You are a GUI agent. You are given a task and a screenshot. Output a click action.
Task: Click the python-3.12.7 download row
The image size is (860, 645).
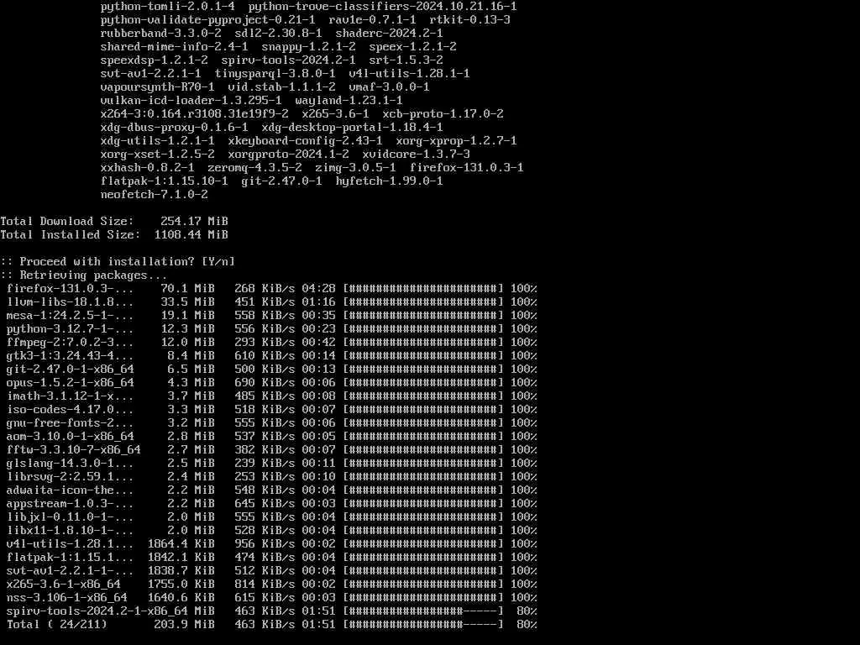pyautogui.click(x=271, y=328)
